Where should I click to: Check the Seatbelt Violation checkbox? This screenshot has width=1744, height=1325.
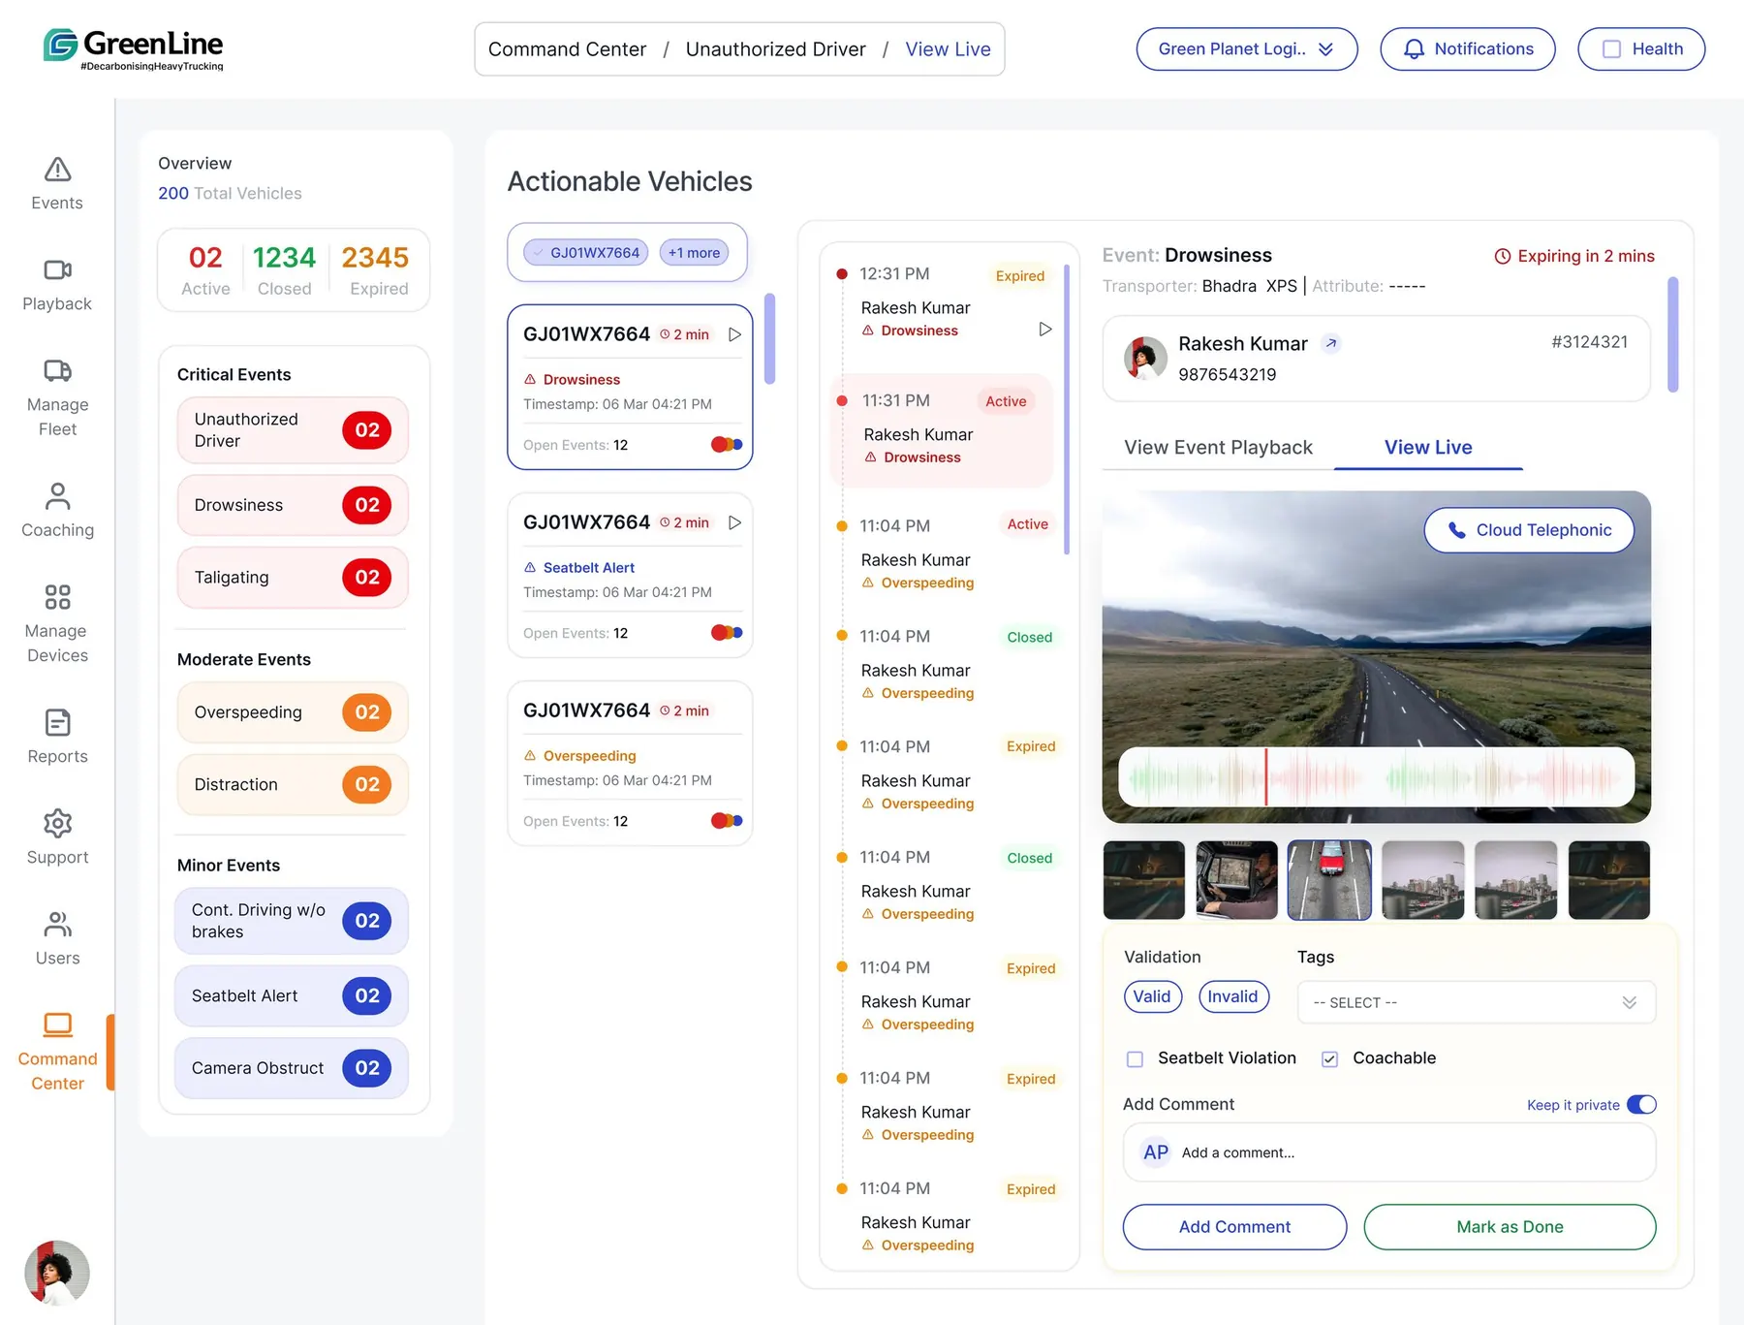(1135, 1059)
